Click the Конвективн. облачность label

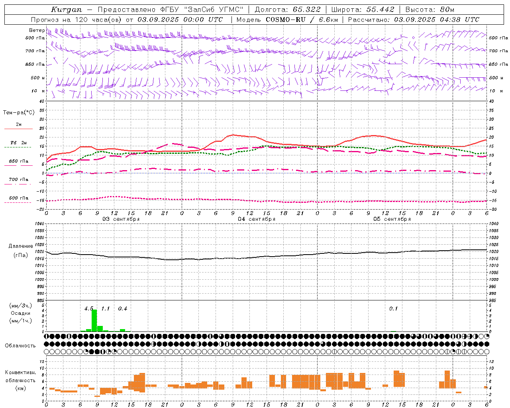point(20,377)
